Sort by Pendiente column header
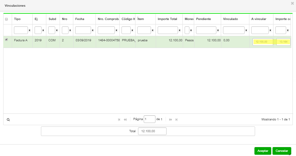 pyautogui.click(x=203, y=19)
